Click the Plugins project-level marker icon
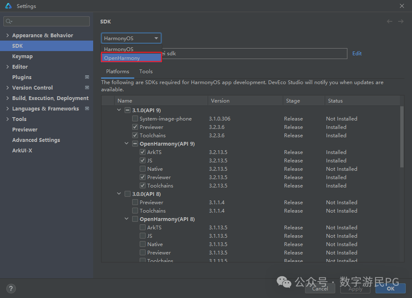This screenshot has height=298, width=412. click(x=87, y=77)
